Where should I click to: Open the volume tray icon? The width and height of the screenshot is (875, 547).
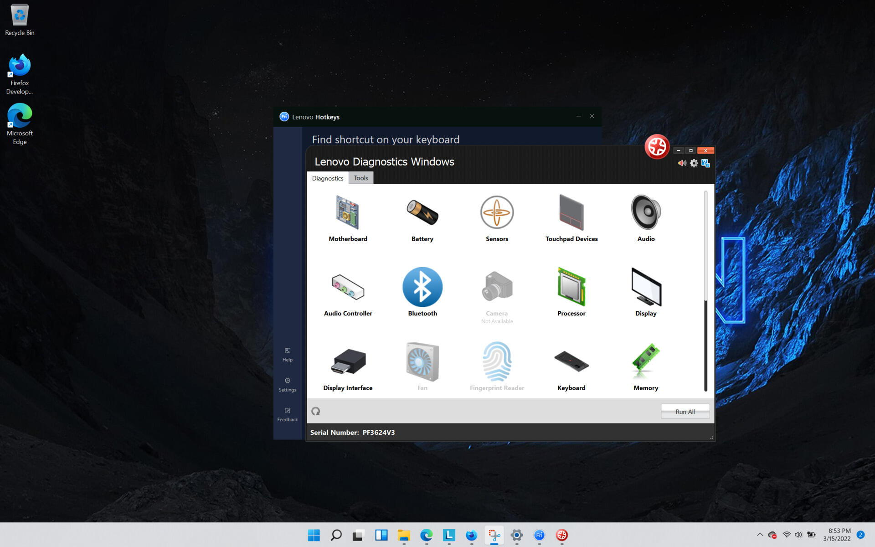coord(798,535)
